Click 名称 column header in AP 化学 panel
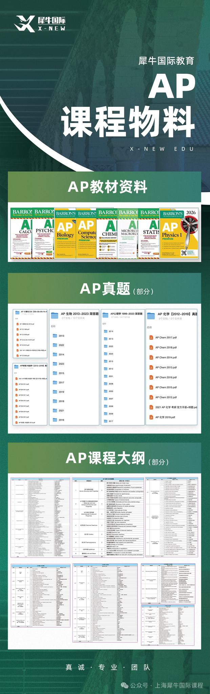The image size is (210, 694). [149, 327]
